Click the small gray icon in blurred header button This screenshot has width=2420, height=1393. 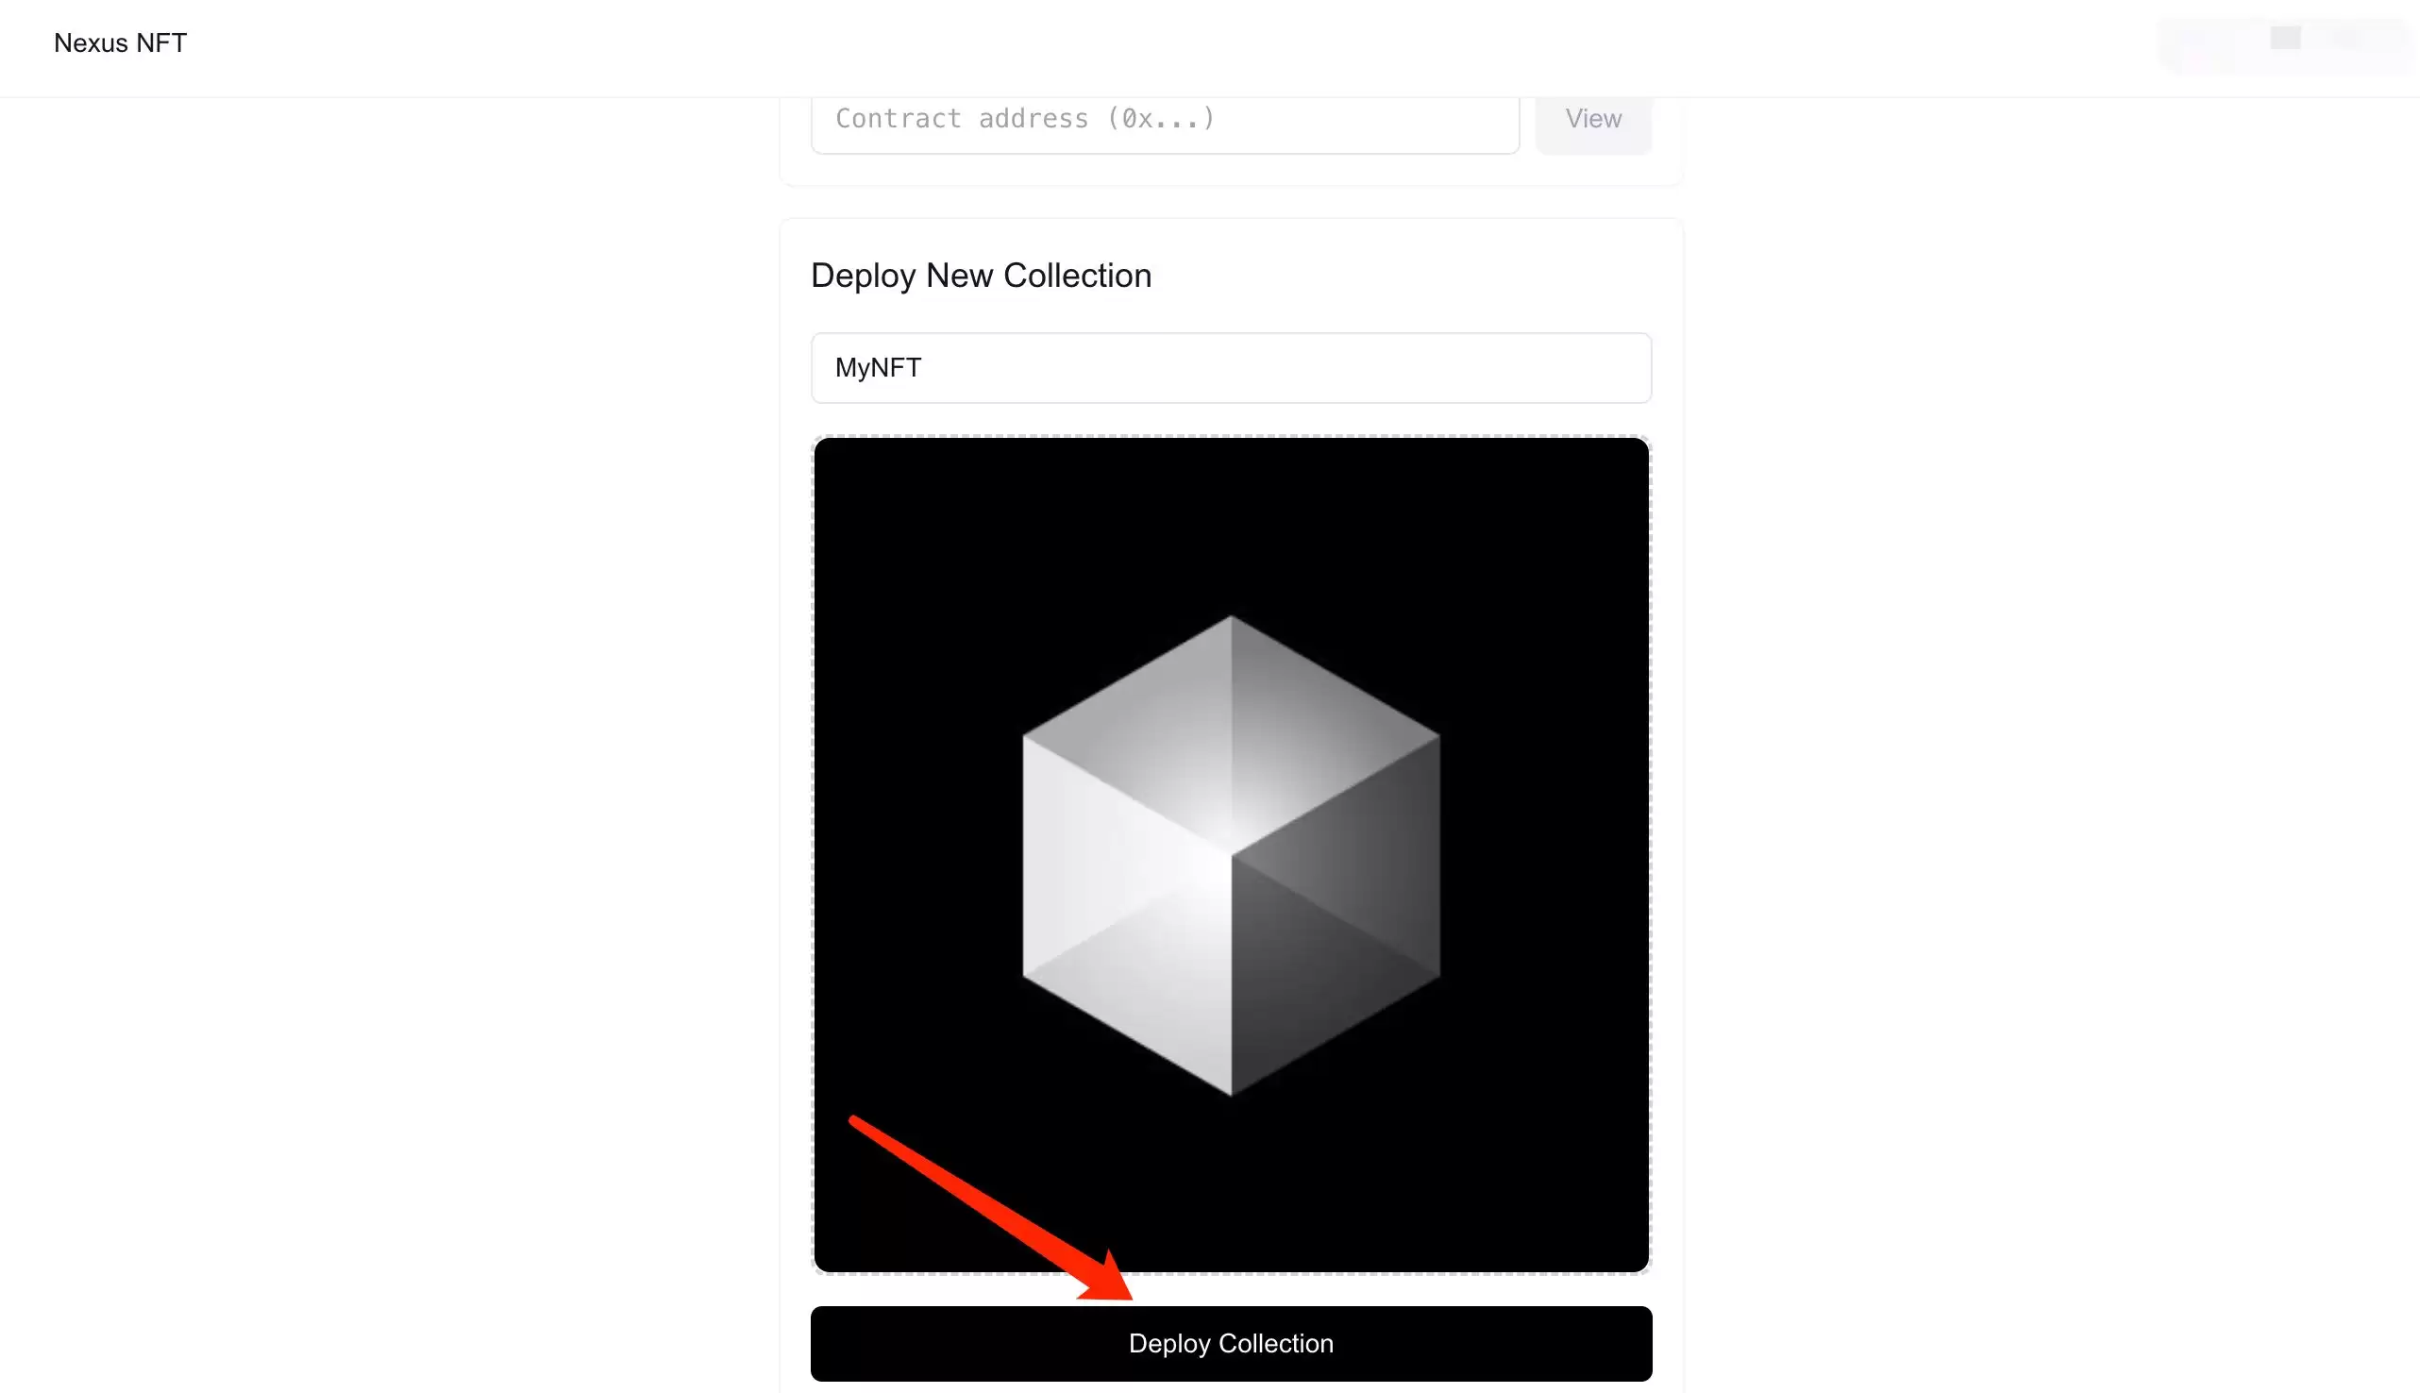click(2284, 39)
